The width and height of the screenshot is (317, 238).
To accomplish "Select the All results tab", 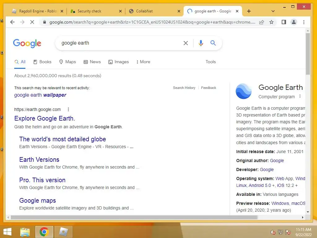I will click(x=20, y=62).
